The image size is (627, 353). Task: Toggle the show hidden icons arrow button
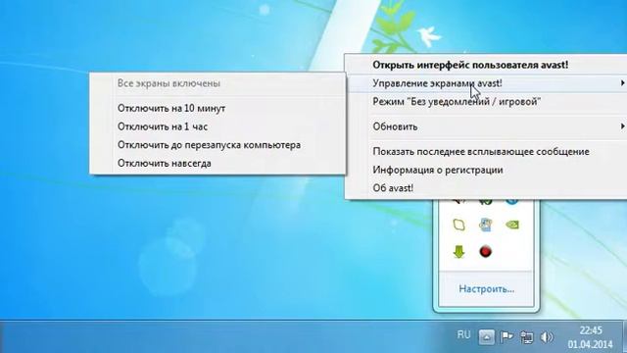click(x=486, y=337)
